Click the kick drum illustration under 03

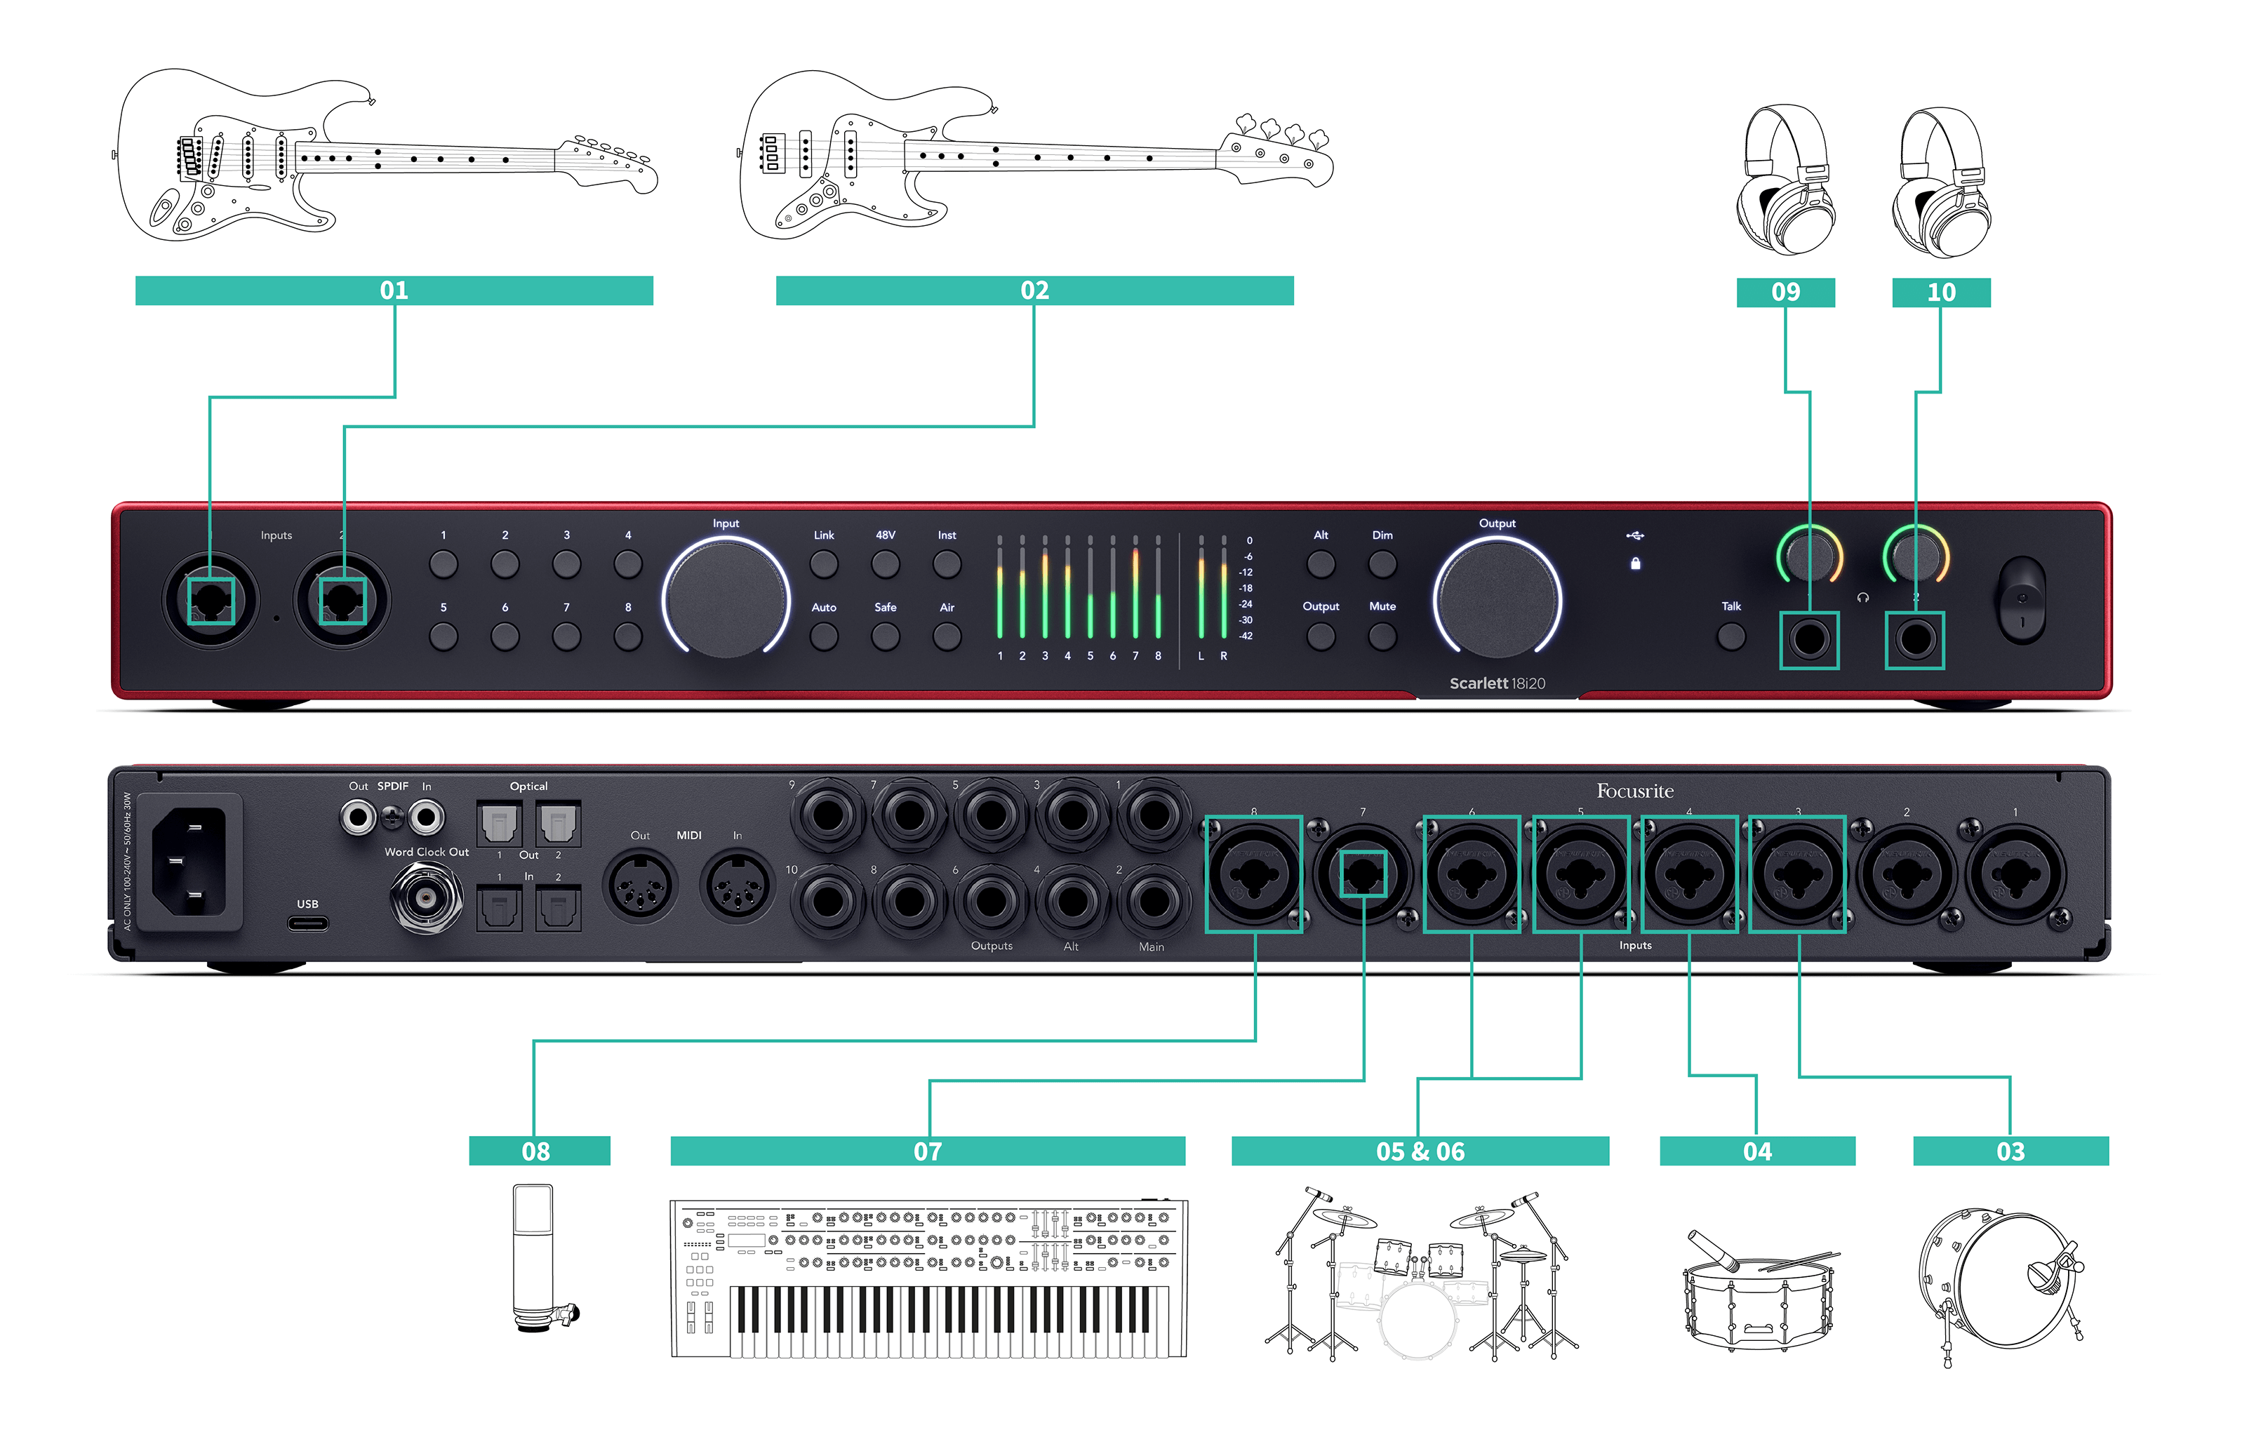(2003, 1288)
